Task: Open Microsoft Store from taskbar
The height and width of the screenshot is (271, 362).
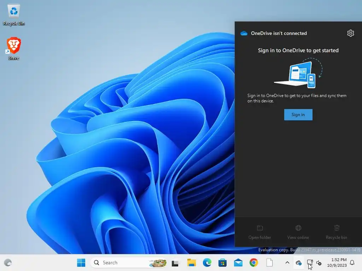Action: coord(223,263)
